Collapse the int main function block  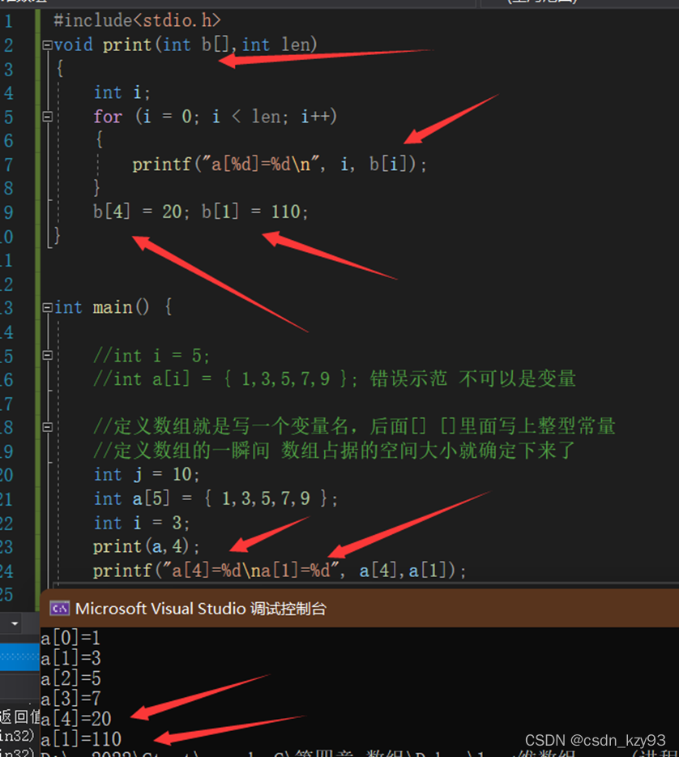click(x=47, y=307)
